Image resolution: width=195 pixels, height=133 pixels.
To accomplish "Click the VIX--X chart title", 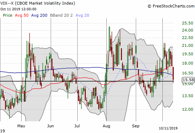I will tap(38, 3).
